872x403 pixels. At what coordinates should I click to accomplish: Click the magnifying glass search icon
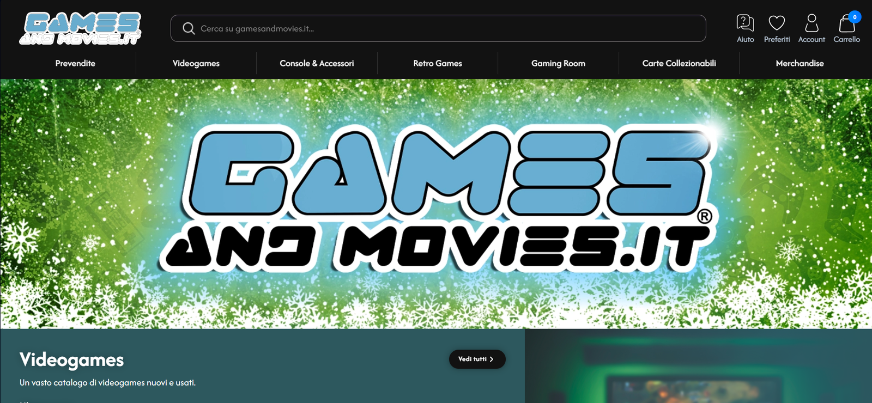(189, 28)
